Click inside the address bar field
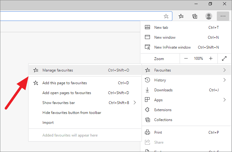Screen dimensions: 232x152 81,16
